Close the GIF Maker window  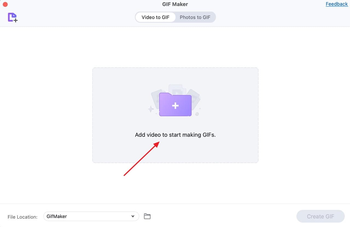tap(5, 4)
